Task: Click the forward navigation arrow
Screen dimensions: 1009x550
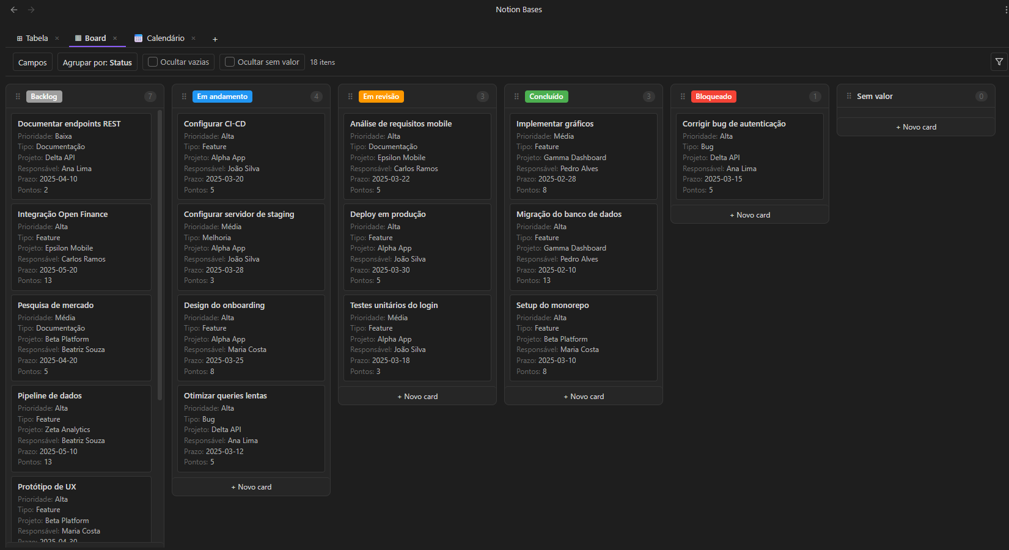Action: pos(31,9)
